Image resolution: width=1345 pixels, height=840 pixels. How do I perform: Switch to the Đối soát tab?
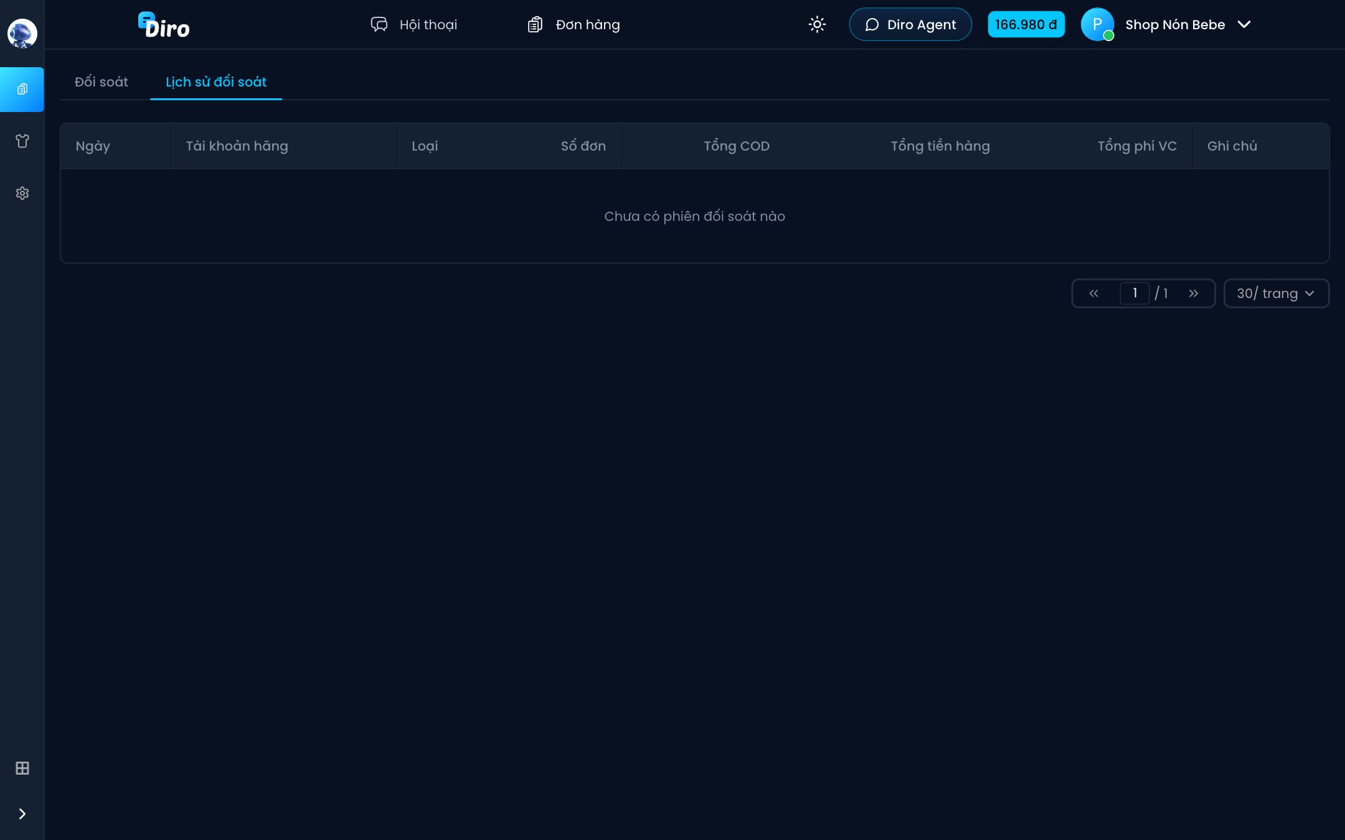point(101,82)
